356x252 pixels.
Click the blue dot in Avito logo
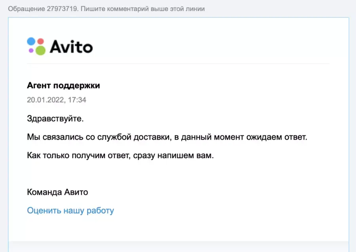coord(31,42)
